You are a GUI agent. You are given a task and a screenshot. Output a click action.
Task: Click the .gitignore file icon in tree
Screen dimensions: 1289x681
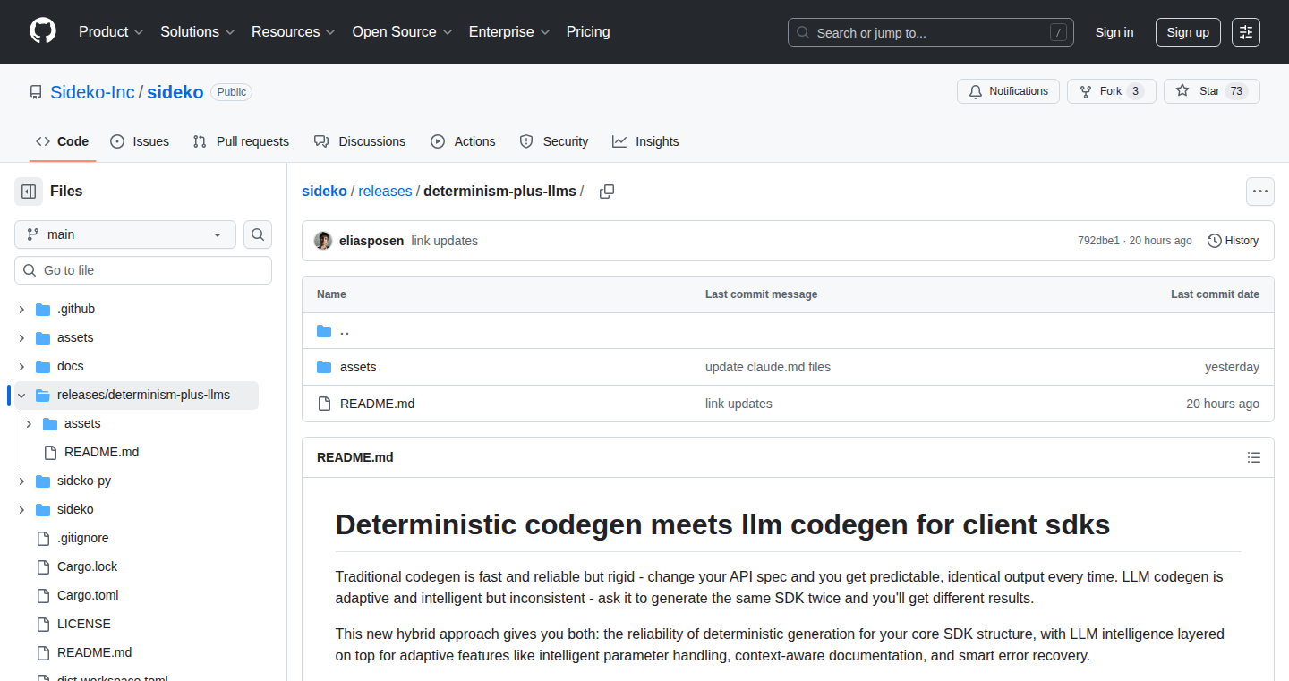43,538
